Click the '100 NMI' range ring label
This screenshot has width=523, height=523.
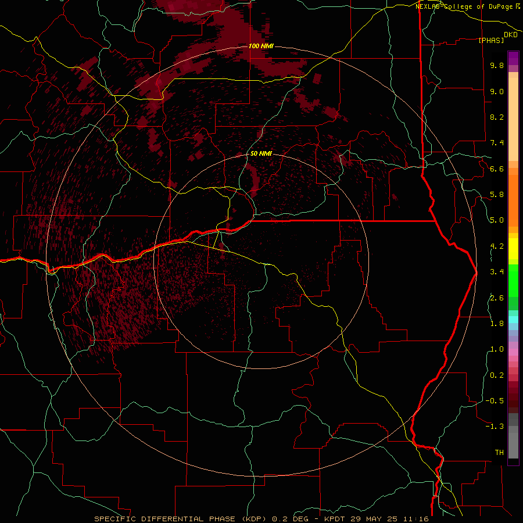(x=261, y=46)
